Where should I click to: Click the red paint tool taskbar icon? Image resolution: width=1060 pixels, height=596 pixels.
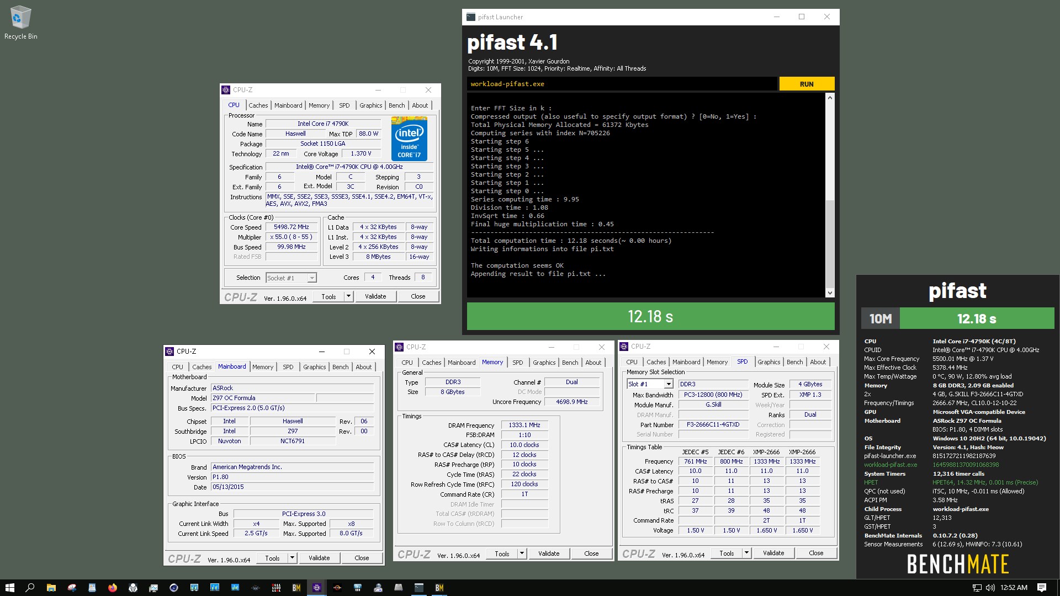pyautogui.click(x=72, y=588)
